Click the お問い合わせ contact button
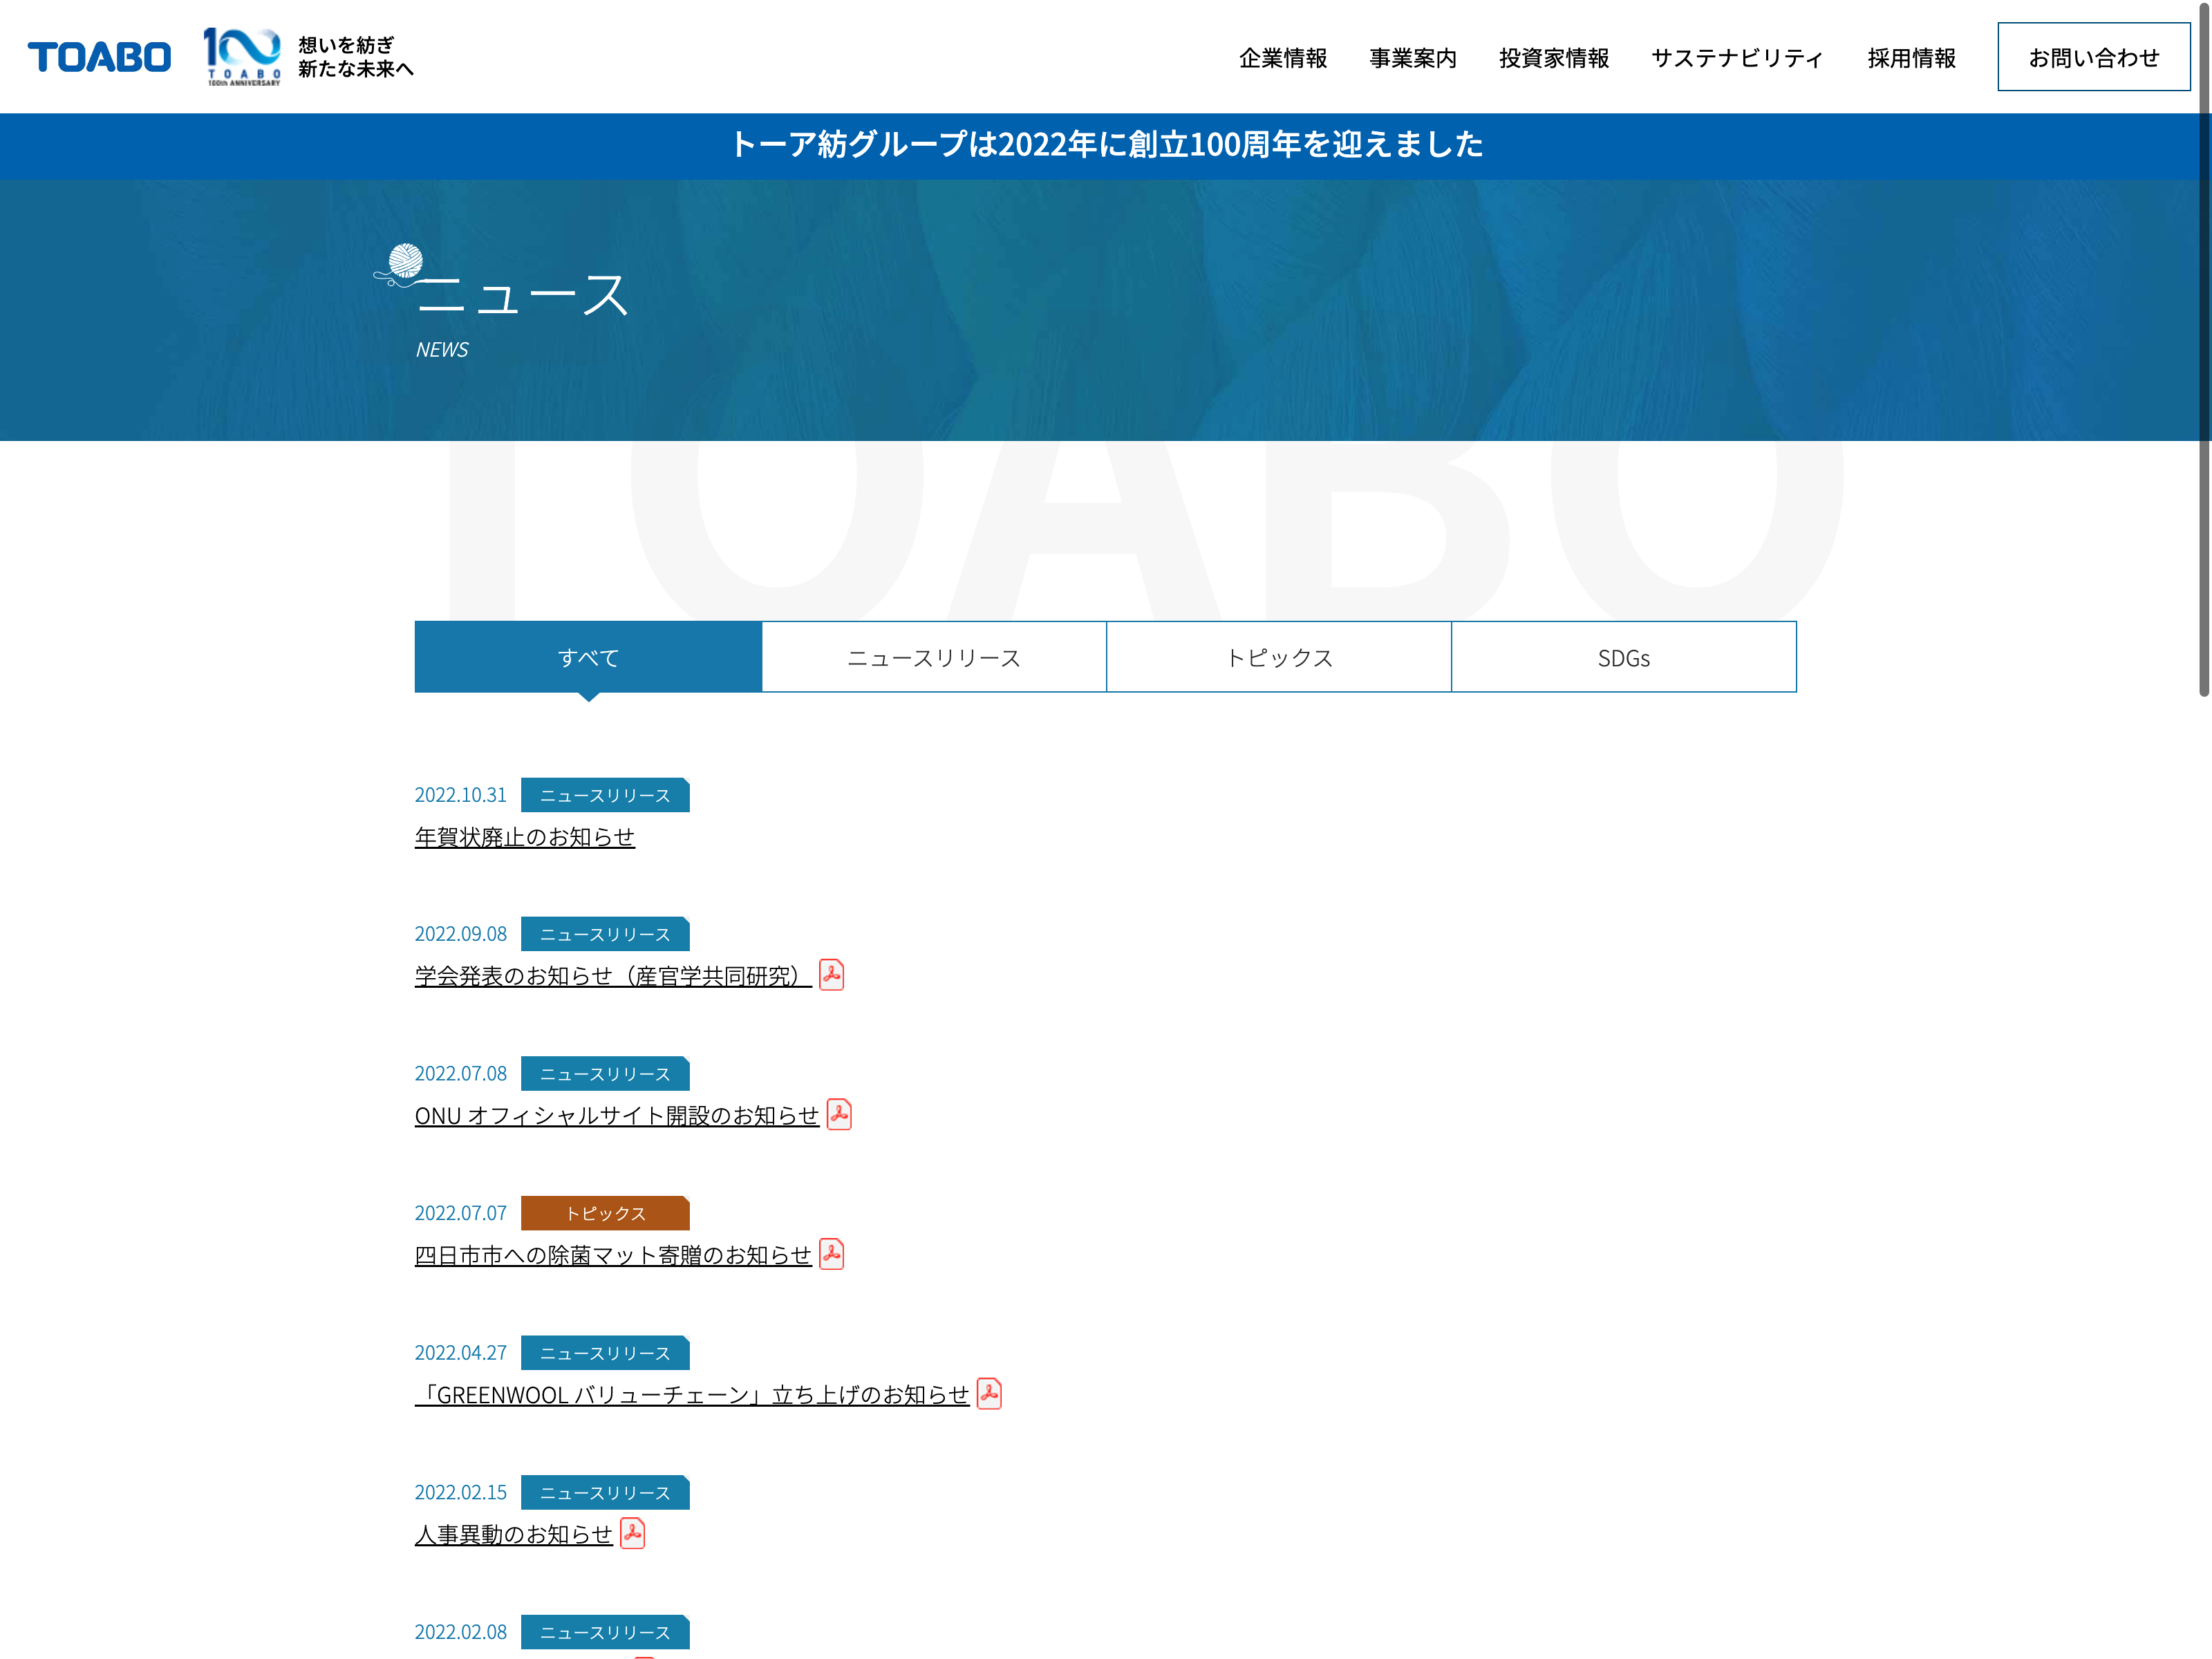The image size is (2212, 1659). [2093, 57]
